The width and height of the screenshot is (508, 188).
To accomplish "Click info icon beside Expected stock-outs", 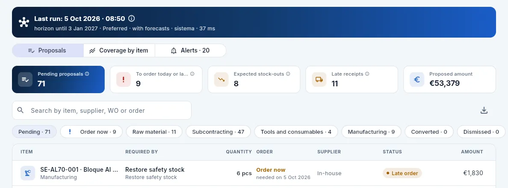I will tap(288, 74).
